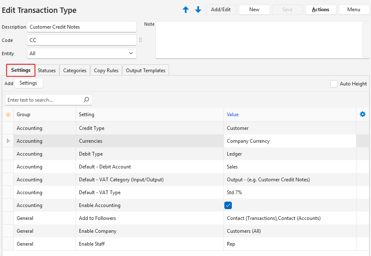Click into the Description text field
Screen dimensions: 371x256
pos(82,27)
